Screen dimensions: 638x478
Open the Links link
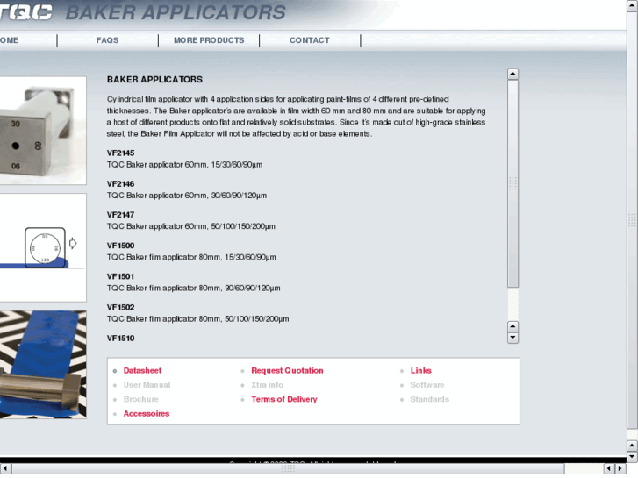point(420,371)
